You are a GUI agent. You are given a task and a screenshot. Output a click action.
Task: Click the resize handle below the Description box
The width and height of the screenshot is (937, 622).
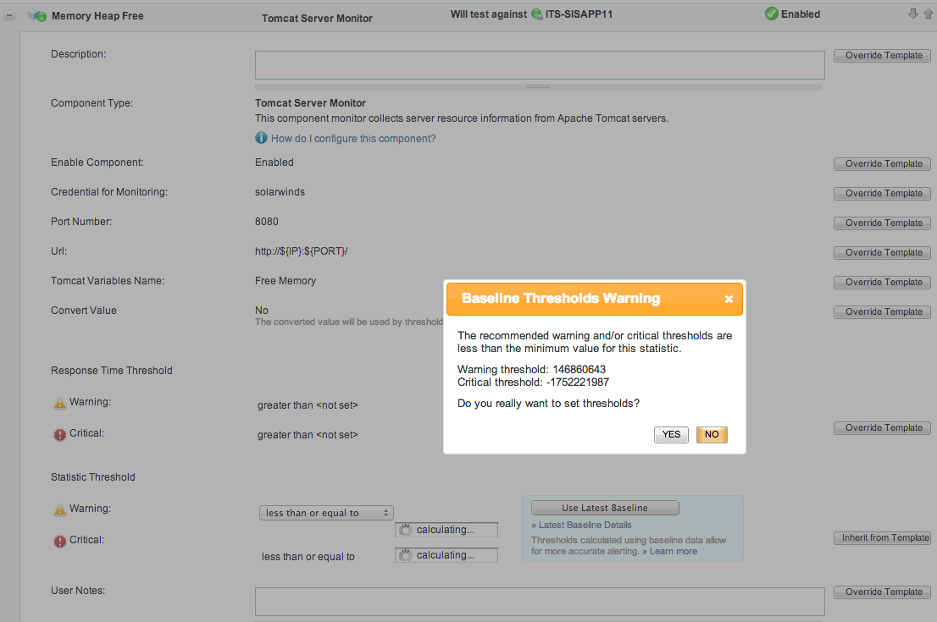[x=539, y=86]
